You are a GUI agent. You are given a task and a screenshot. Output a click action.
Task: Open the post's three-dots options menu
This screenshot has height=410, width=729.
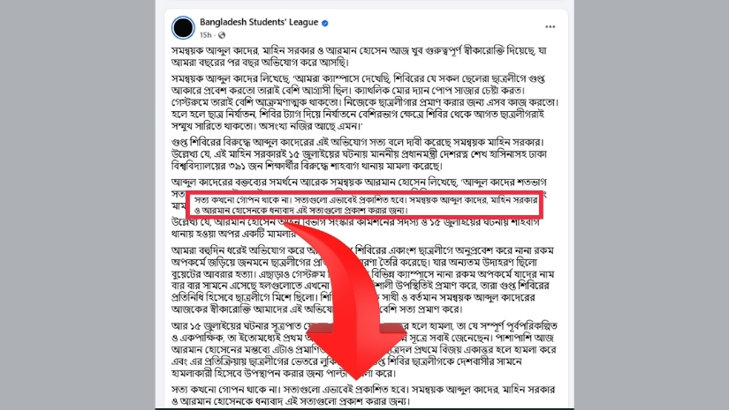(x=550, y=27)
